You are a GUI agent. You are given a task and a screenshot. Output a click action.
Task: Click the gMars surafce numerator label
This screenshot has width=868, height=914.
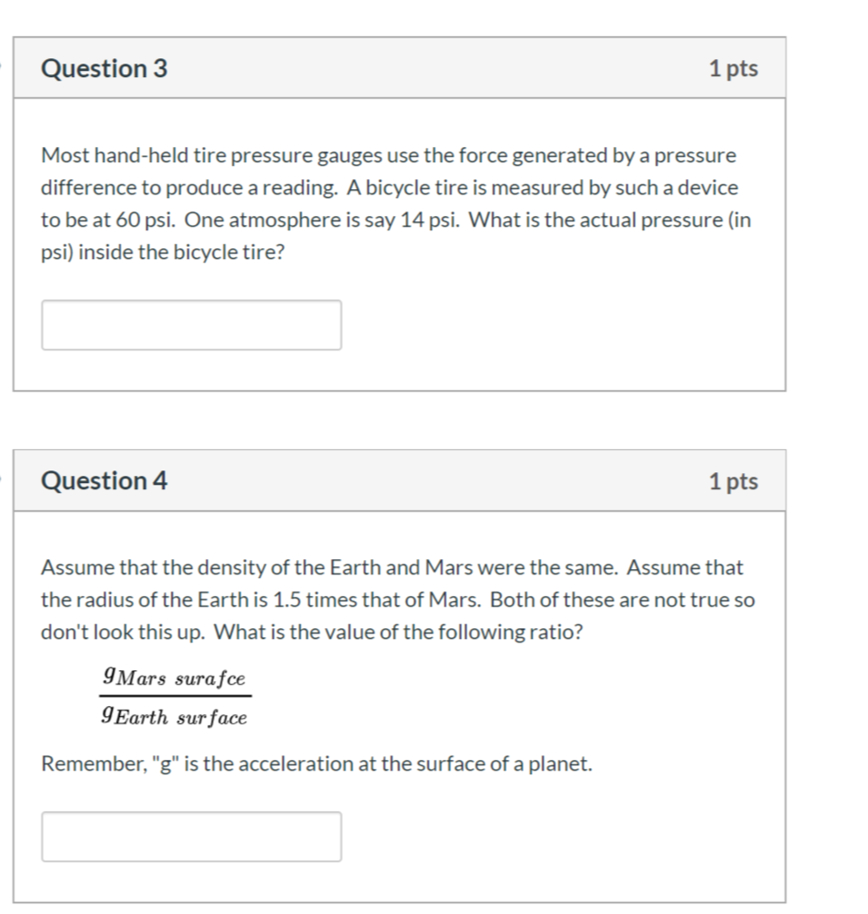click(x=174, y=678)
